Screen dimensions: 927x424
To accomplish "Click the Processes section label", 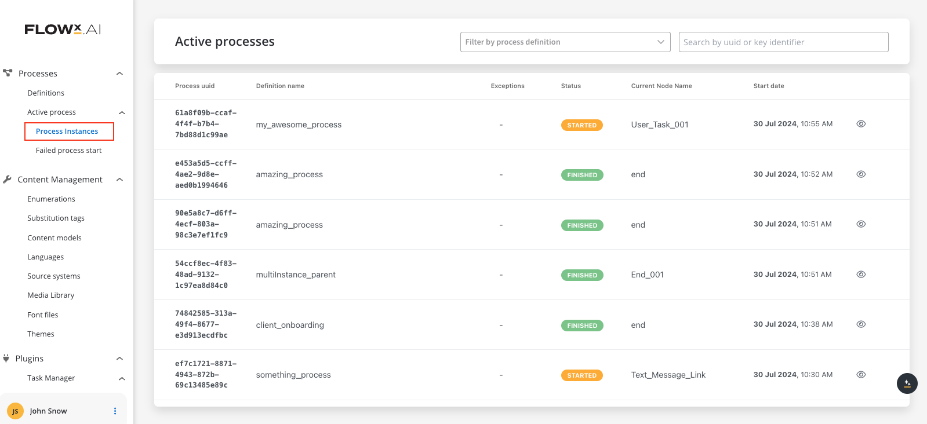I will [38, 74].
